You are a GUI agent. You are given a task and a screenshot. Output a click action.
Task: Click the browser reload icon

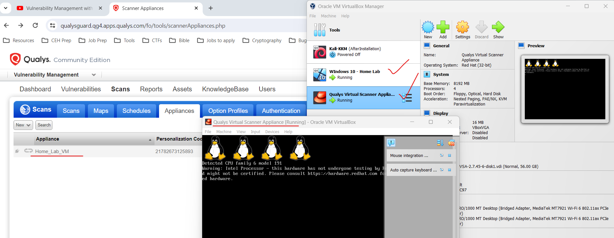[35, 25]
